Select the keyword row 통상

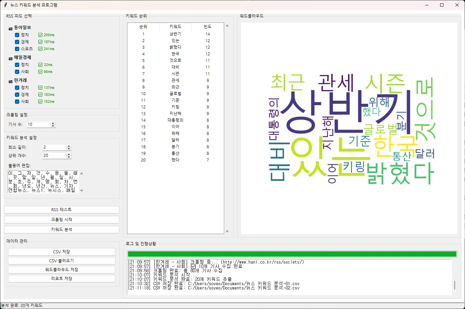[175, 153]
